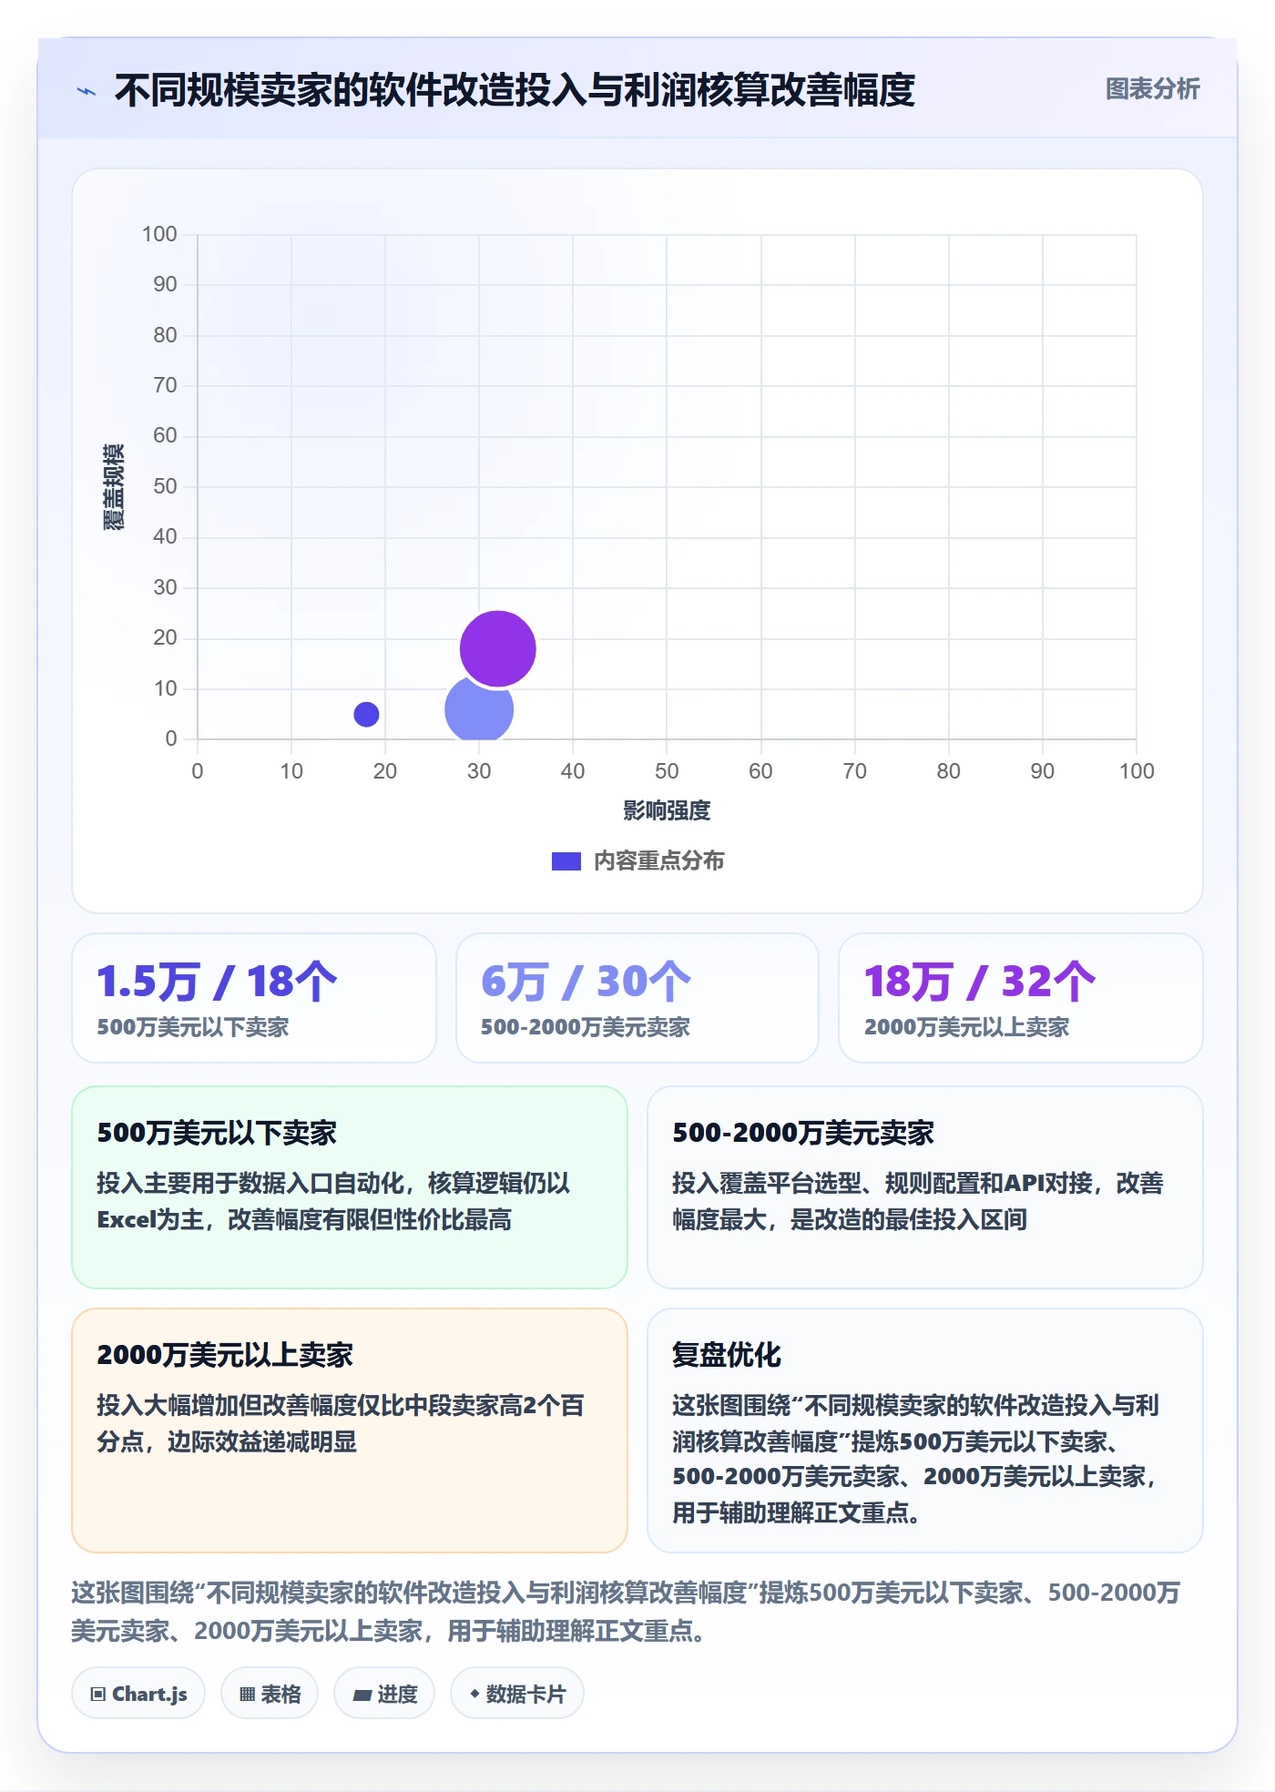Click the text 边际效益递减明显 in the orange card
Image resolution: width=1275 pixels, height=1792 pixels.
click(262, 1441)
